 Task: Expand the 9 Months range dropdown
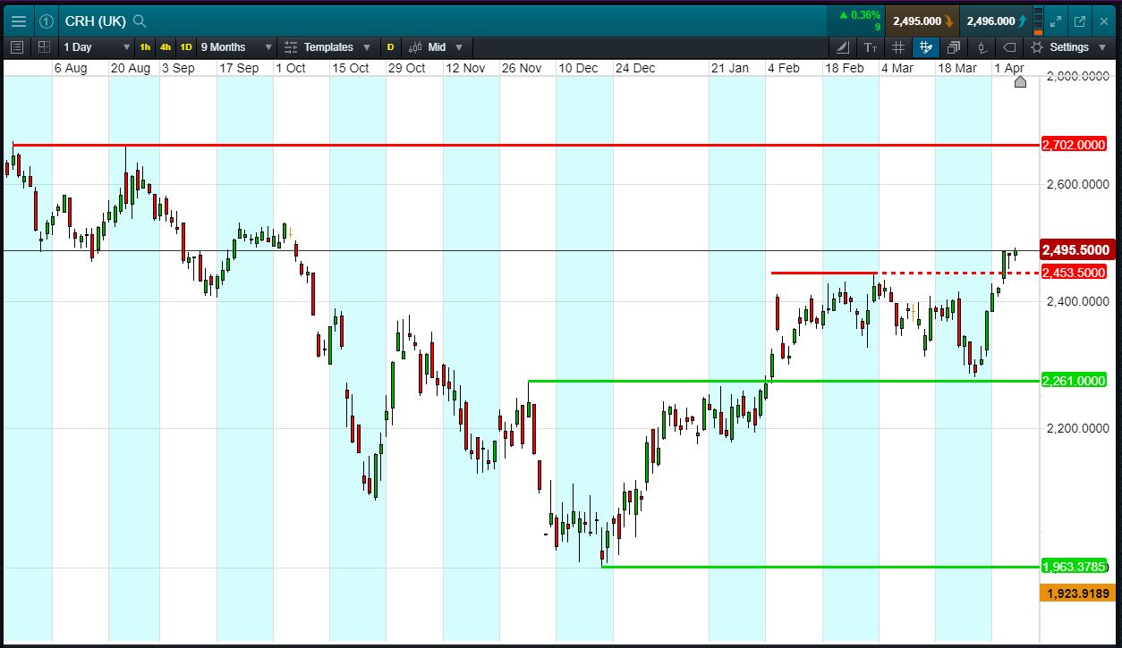tap(236, 47)
